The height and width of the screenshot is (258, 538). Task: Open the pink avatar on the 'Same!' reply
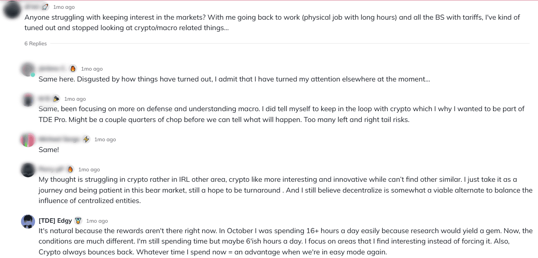(28, 140)
